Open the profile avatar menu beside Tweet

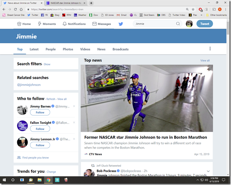189,24
